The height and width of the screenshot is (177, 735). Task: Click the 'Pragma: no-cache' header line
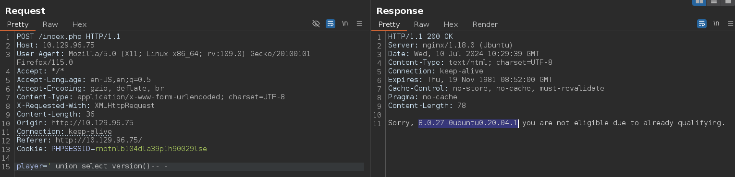[423, 97]
